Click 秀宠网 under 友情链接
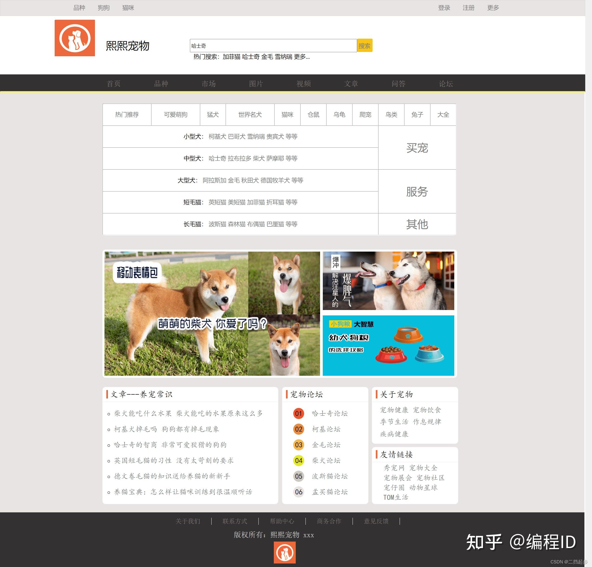Viewport: 592px width, 567px height. [x=394, y=468]
